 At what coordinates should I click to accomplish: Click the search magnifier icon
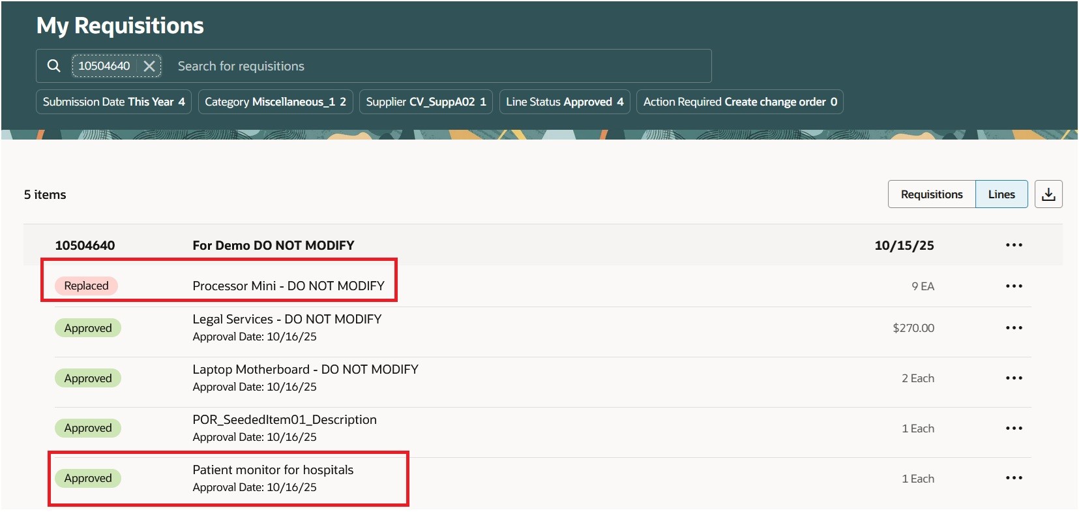coord(54,66)
